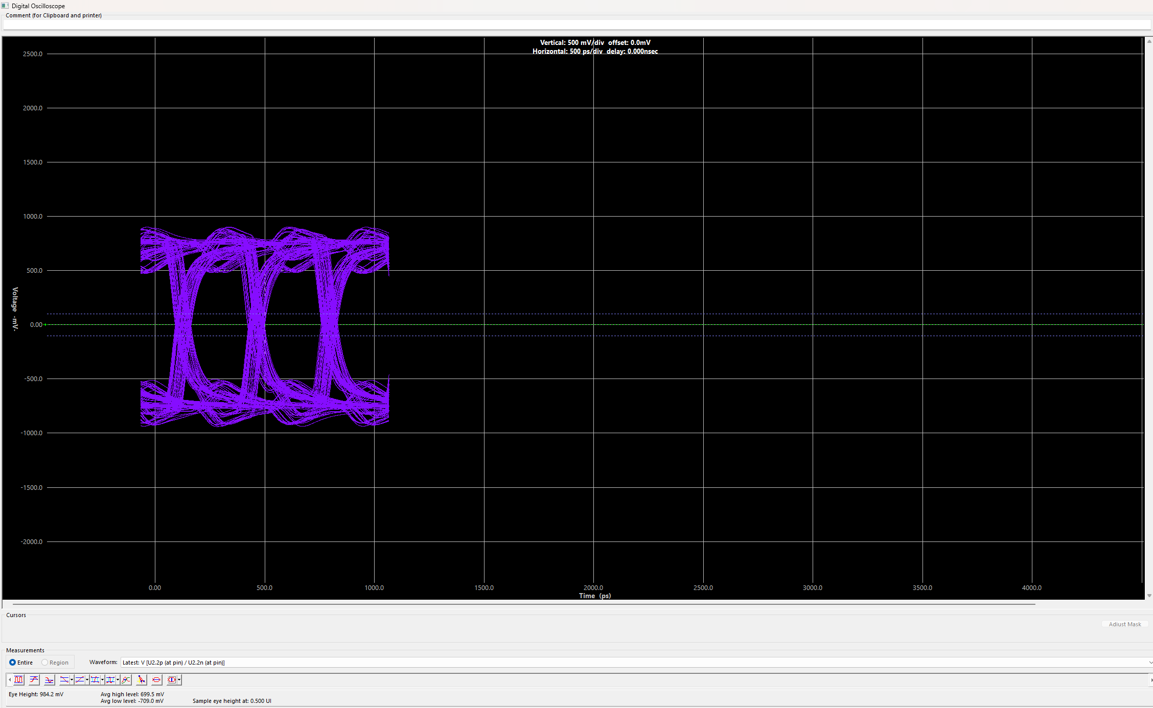Expand the rise time options arrow

coord(87,680)
